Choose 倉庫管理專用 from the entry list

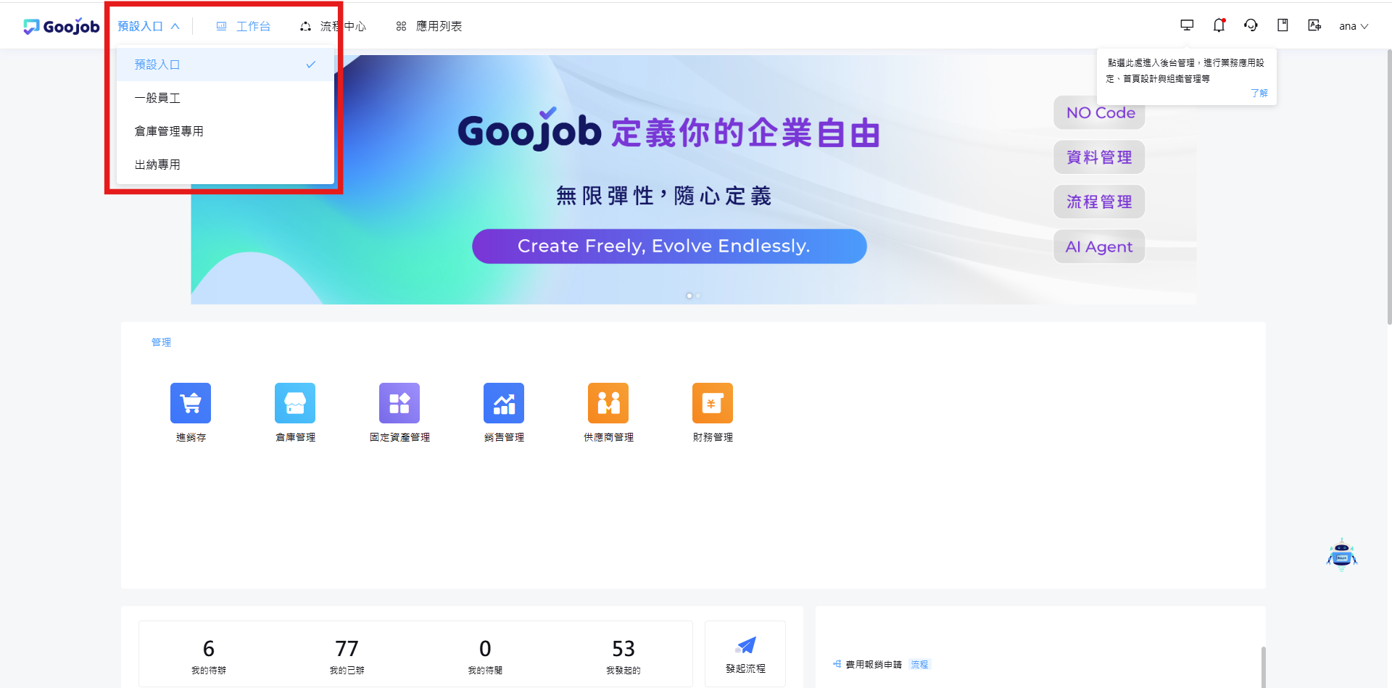click(225, 131)
